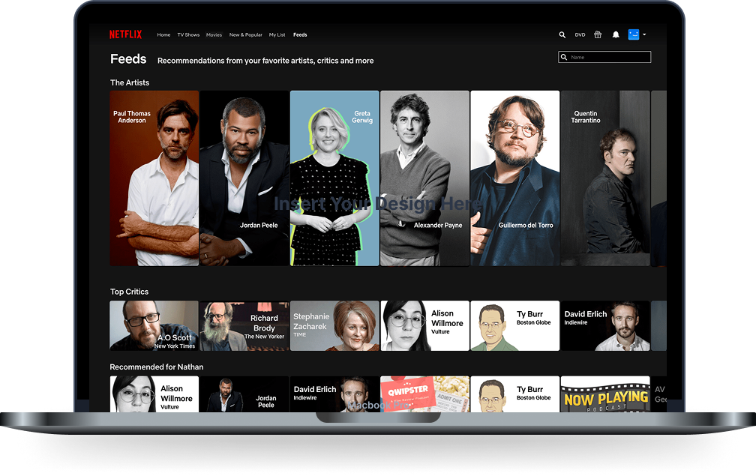Go to TV Shows
This screenshot has width=756, height=476.
tap(188, 35)
